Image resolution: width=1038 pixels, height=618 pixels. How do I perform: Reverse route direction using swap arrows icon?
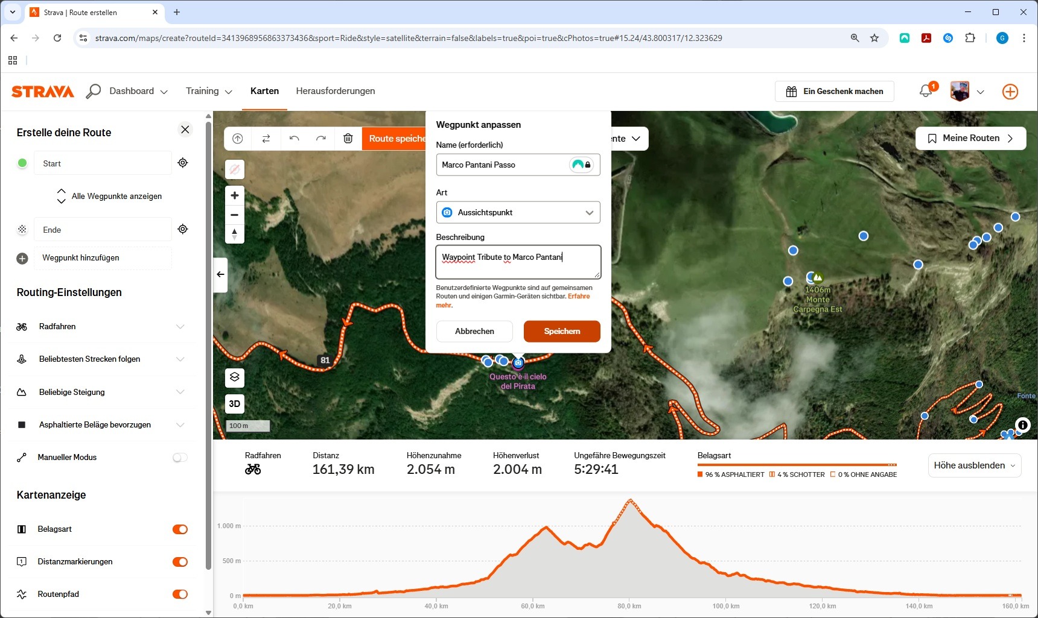(266, 139)
